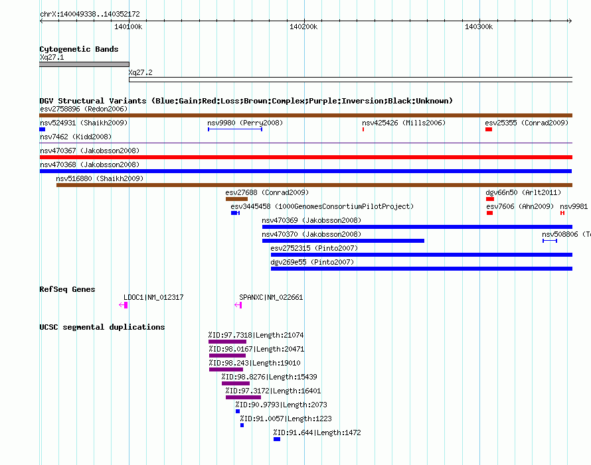Click the 140200k ruler tick label
The width and height of the screenshot is (591, 465).
[x=303, y=27]
